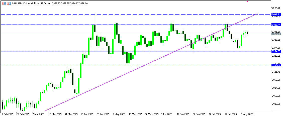This screenshot has height=117, width=284.
Task: Click the 13 Feb 2025 date label
Action: click(7, 114)
